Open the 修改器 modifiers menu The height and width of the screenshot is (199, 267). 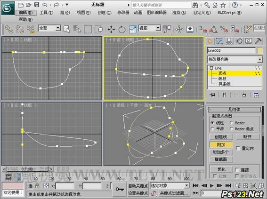(x=123, y=13)
